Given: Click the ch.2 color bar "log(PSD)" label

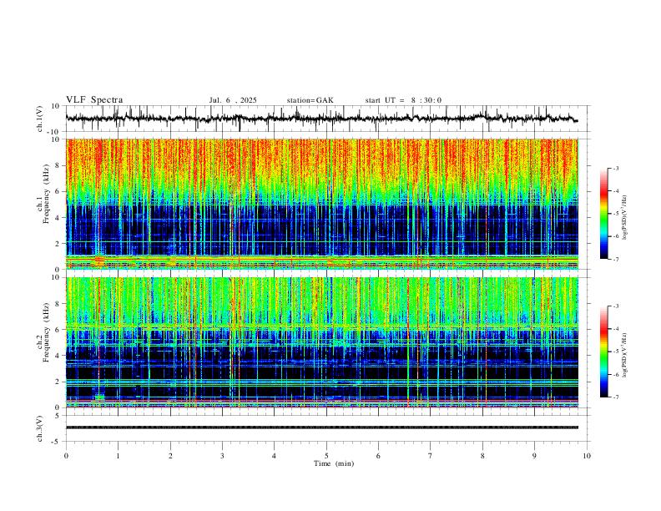Looking at the screenshot, I should click(x=625, y=356).
